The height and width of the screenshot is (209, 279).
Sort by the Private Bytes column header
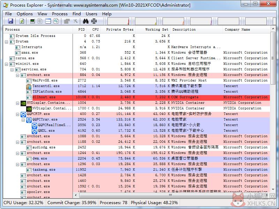[x=118, y=30]
